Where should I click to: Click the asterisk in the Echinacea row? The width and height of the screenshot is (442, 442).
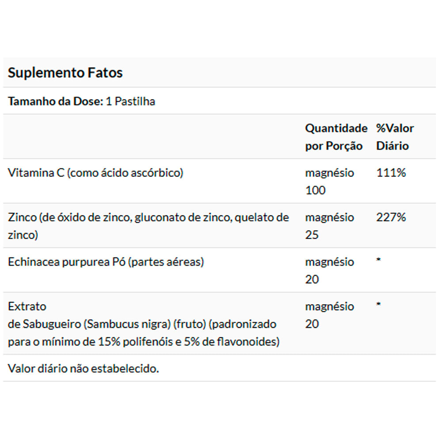378,260
